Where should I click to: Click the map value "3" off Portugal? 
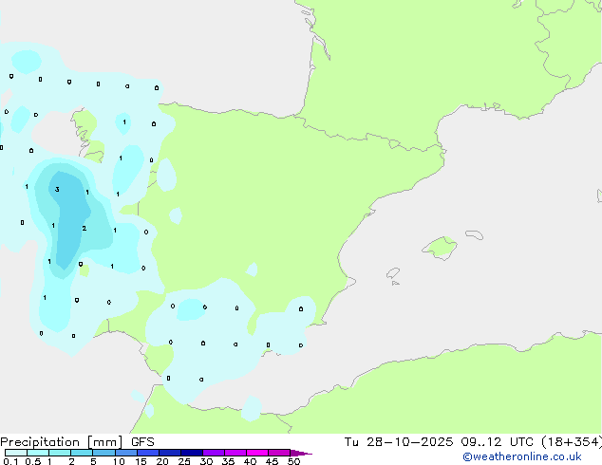(57, 189)
